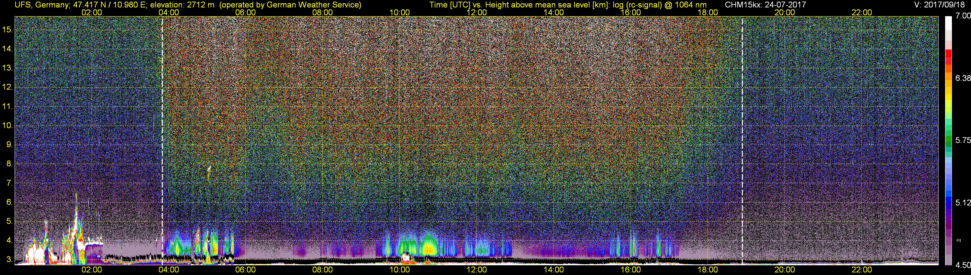Click the '12:00' label on the bottom time axis
This screenshot has width=971, height=275.
pyautogui.click(x=476, y=270)
